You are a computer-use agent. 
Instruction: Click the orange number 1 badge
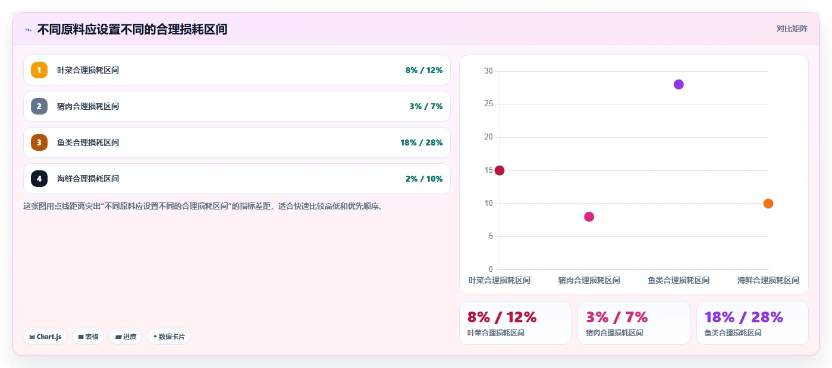point(39,70)
